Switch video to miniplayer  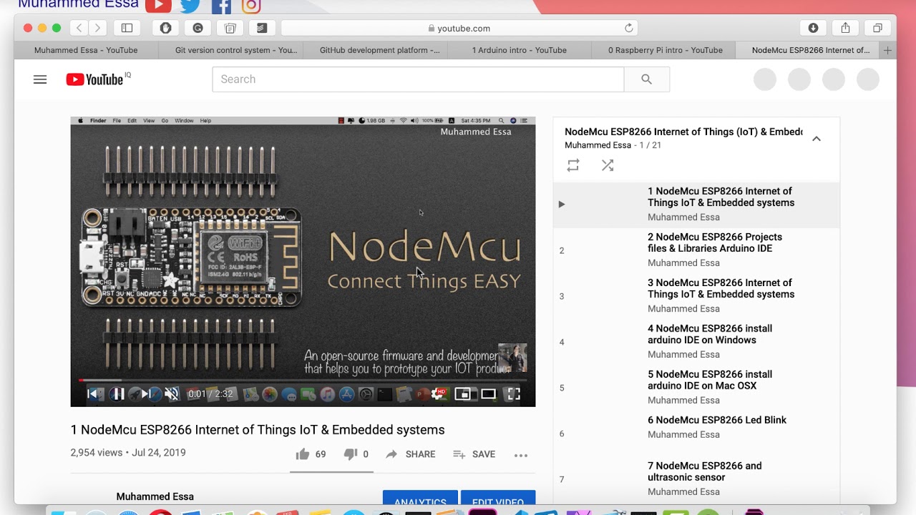point(463,393)
